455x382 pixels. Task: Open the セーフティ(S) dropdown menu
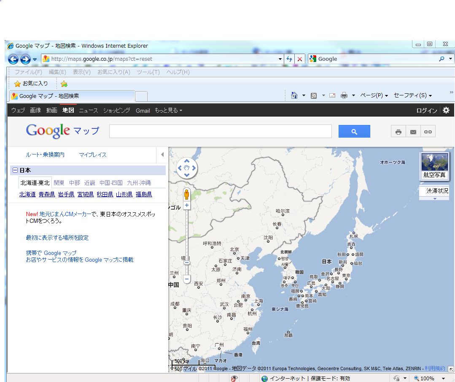413,95
